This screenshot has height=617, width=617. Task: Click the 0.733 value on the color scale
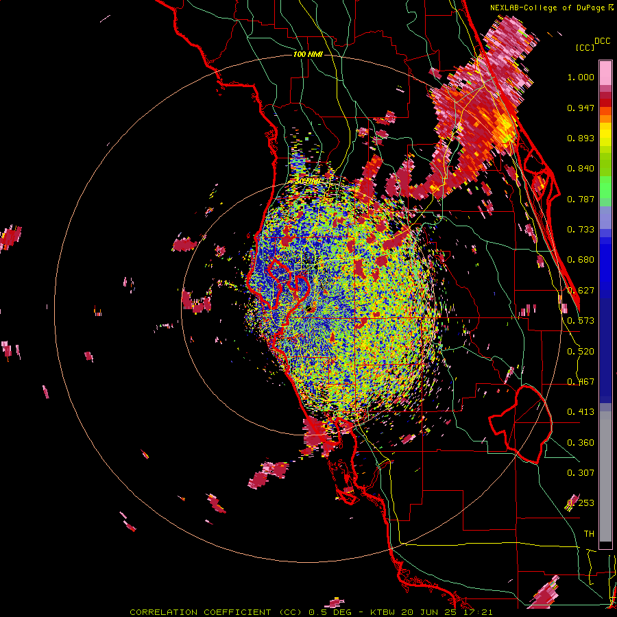point(581,230)
